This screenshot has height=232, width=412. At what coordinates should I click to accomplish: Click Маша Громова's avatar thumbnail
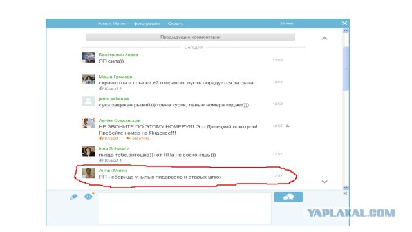point(88,79)
